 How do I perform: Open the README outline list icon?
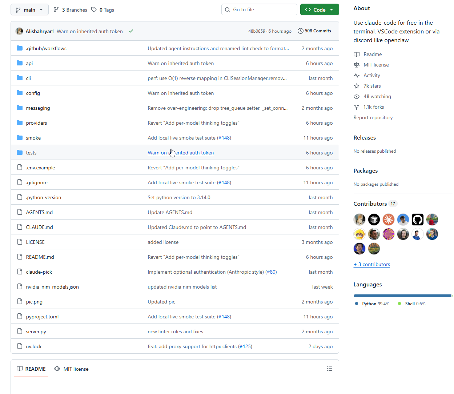pyautogui.click(x=330, y=369)
